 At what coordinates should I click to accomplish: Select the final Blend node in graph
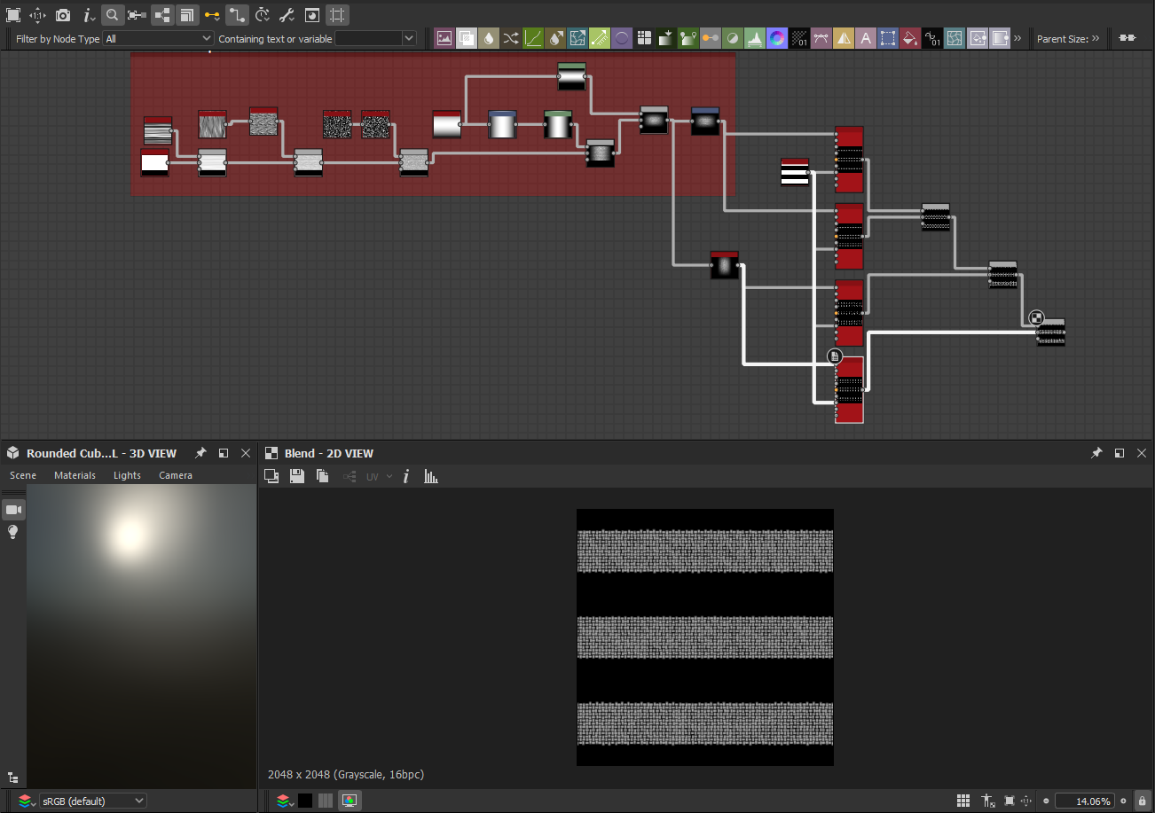click(x=1051, y=332)
